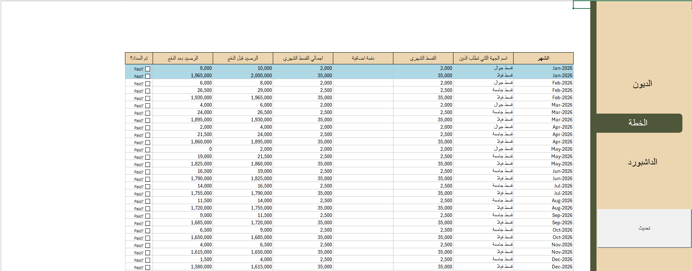
Task: Mark Feb-2026 قسط جامعة as paid
Action: pyautogui.click(x=147, y=91)
